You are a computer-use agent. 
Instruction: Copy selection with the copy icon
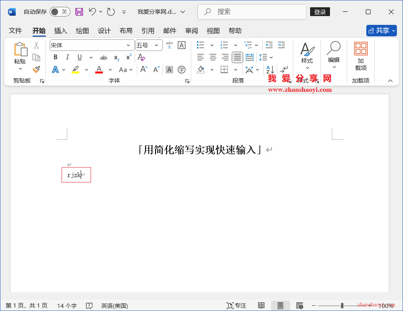coord(36,58)
